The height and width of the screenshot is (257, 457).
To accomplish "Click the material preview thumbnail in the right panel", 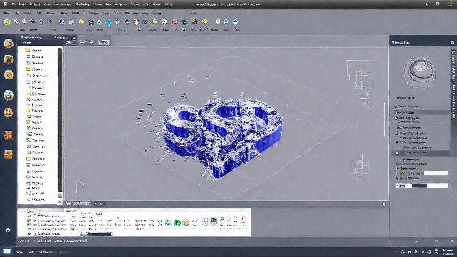I will pos(420,72).
